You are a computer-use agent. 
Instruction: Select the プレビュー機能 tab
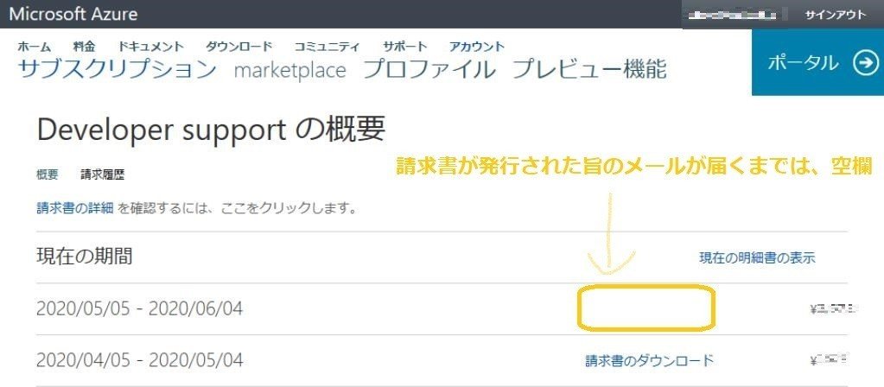(x=589, y=69)
